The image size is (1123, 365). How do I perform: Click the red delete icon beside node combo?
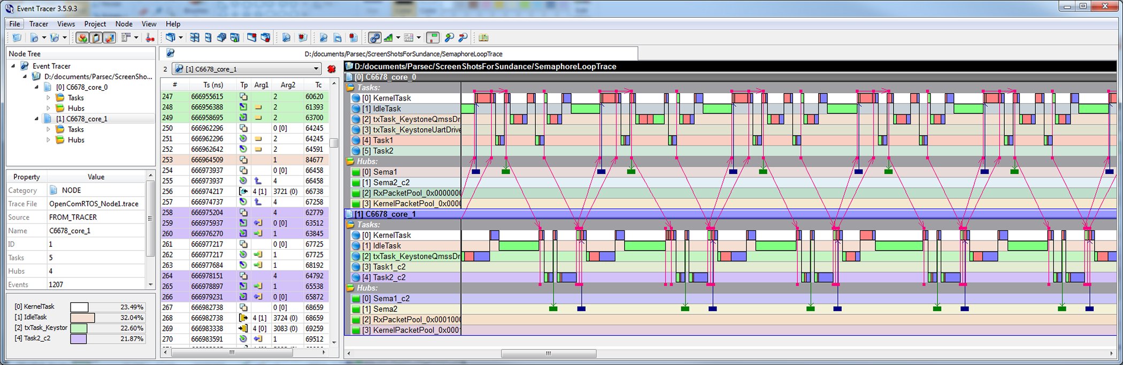coord(332,69)
